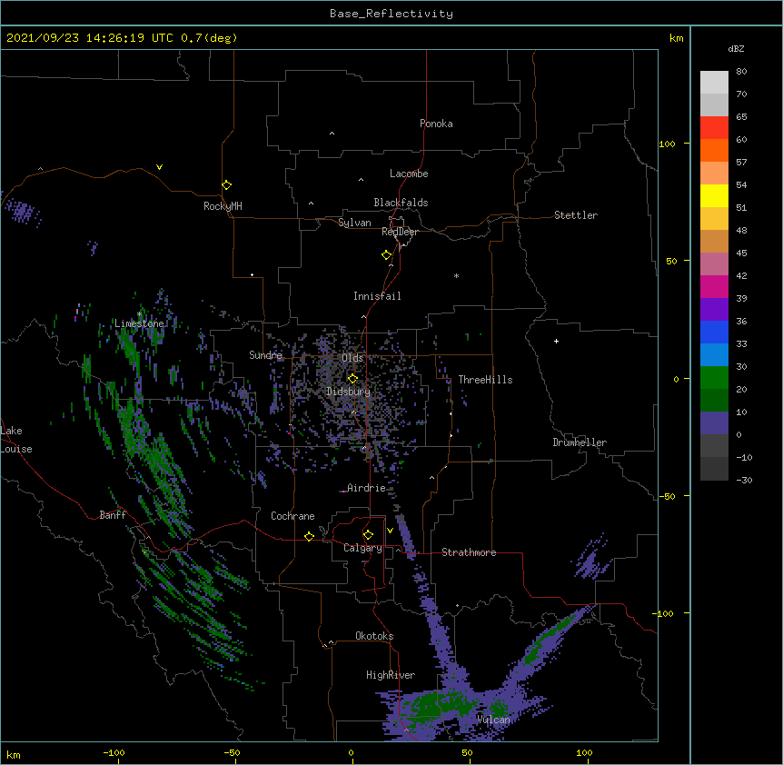Click the 2021/09/23 14:26:19 UTC timestamp
The height and width of the screenshot is (765, 783).
tap(90, 38)
